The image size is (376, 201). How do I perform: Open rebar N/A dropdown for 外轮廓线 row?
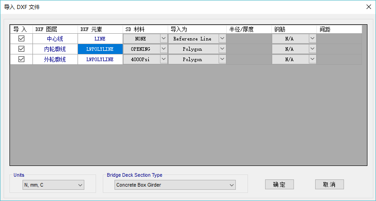[x=312, y=59]
